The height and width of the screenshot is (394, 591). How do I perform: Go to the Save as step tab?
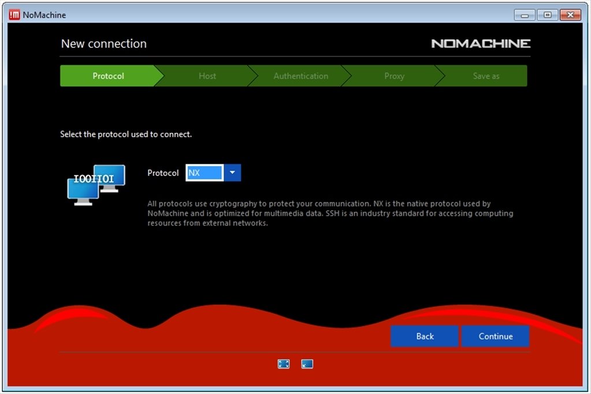pos(486,76)
